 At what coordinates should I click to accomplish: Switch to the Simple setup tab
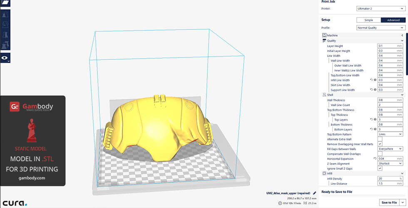(368, 20)
